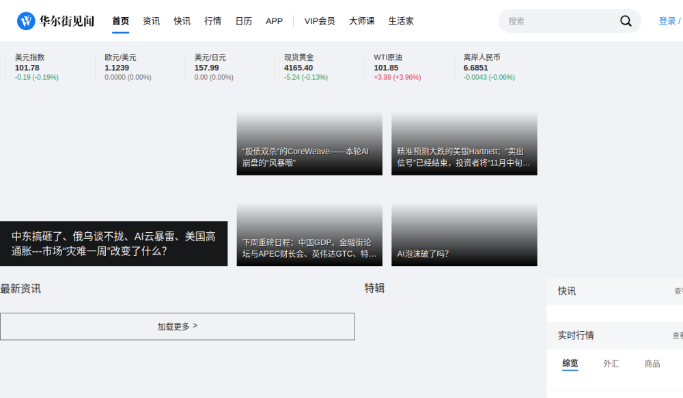Click the 登录 link
Viewport: 683px width, 398px height.
(667, 21)
